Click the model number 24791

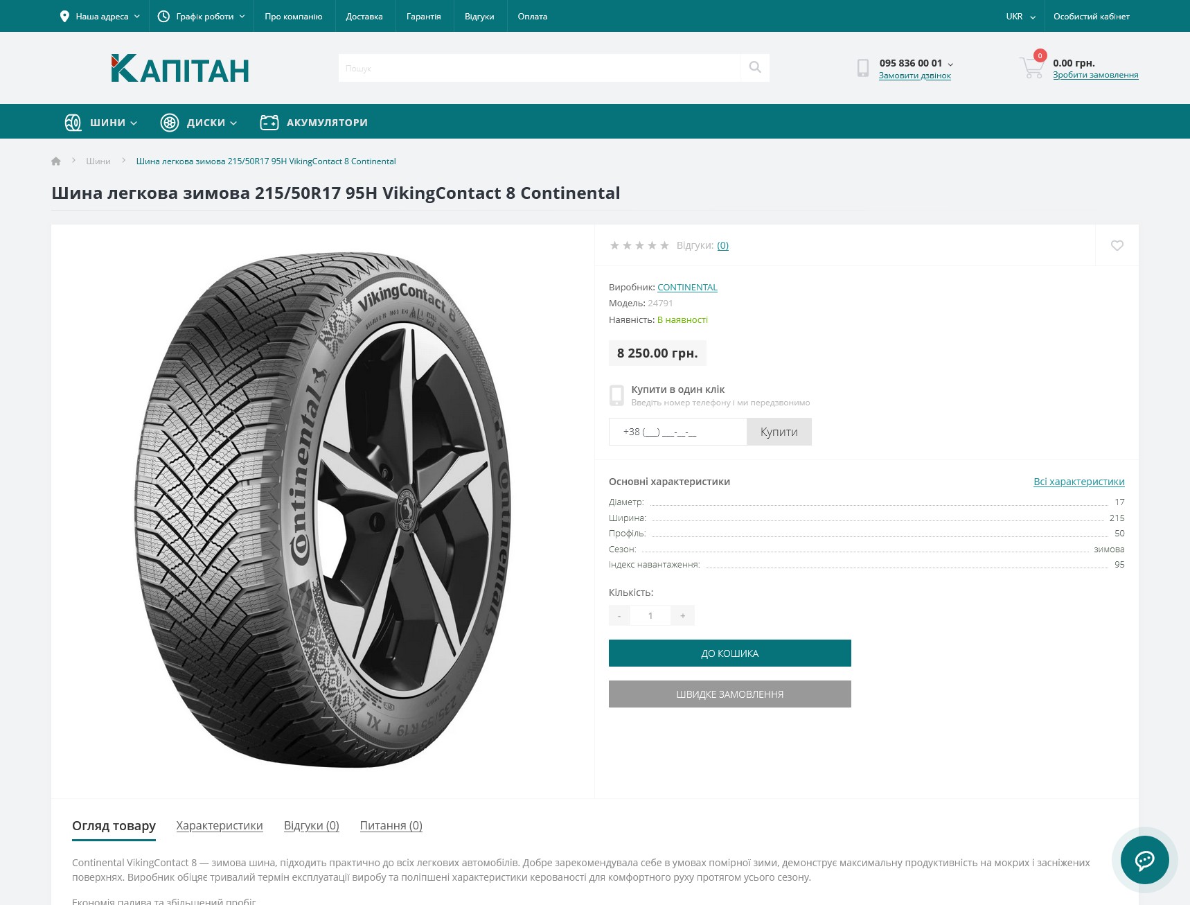pyautogui.click(x=660, y=304)
